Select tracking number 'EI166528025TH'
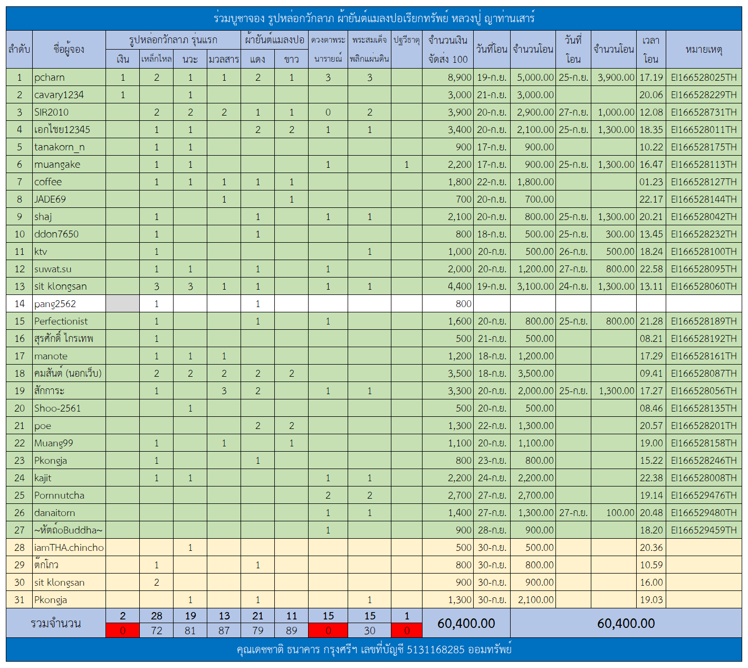 (x=704, y=78)
